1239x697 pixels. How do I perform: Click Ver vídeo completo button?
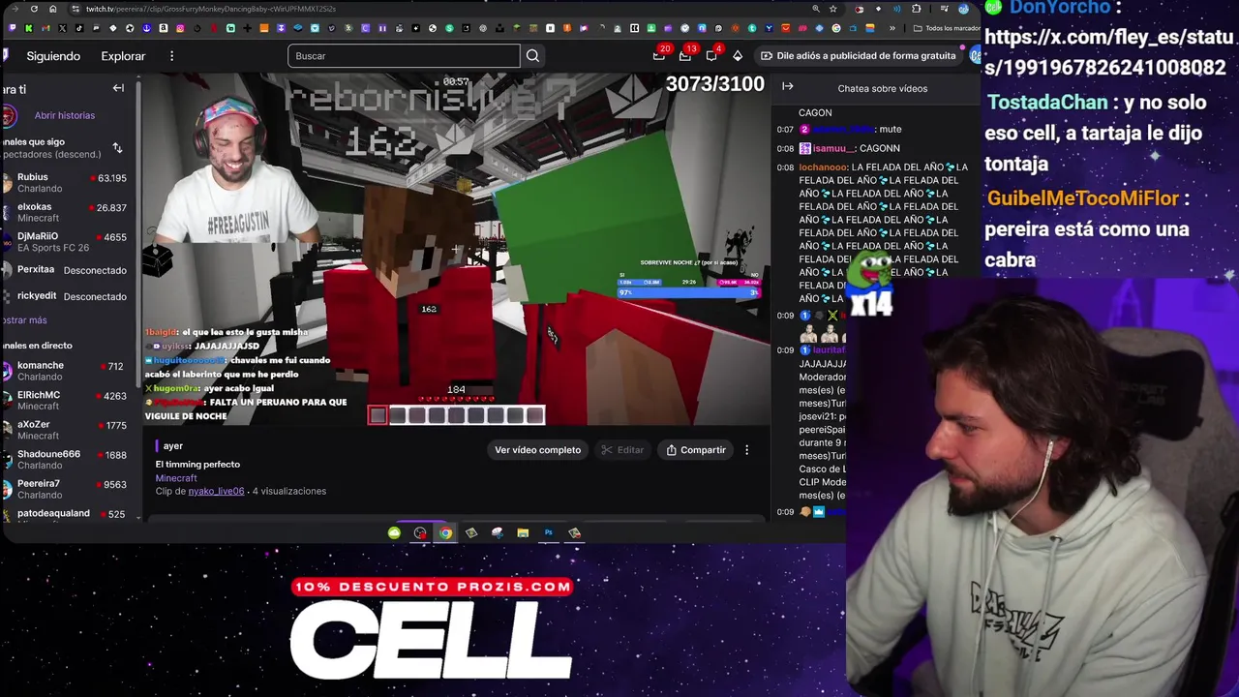pos(537,450)
